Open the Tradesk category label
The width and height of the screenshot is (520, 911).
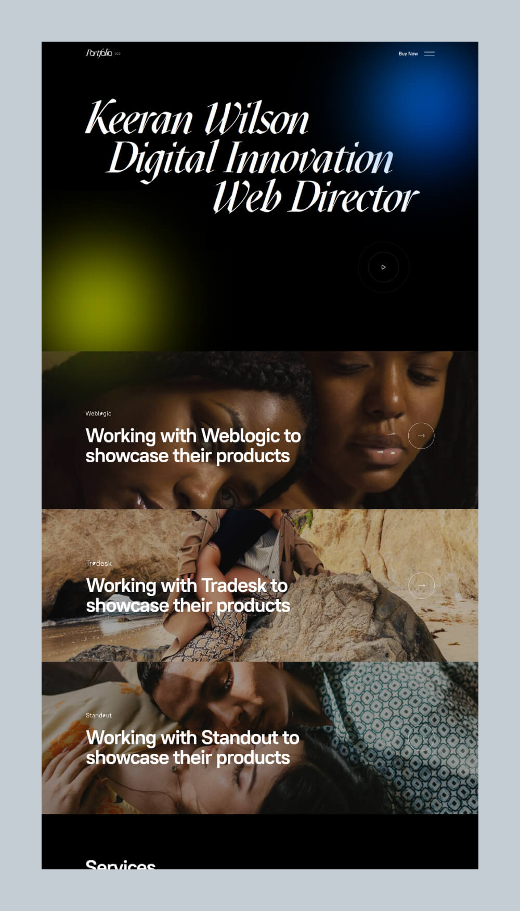(99, 563)
